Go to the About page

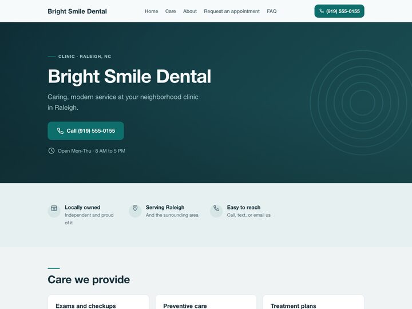pyautogui.click(x=190, y=11)
